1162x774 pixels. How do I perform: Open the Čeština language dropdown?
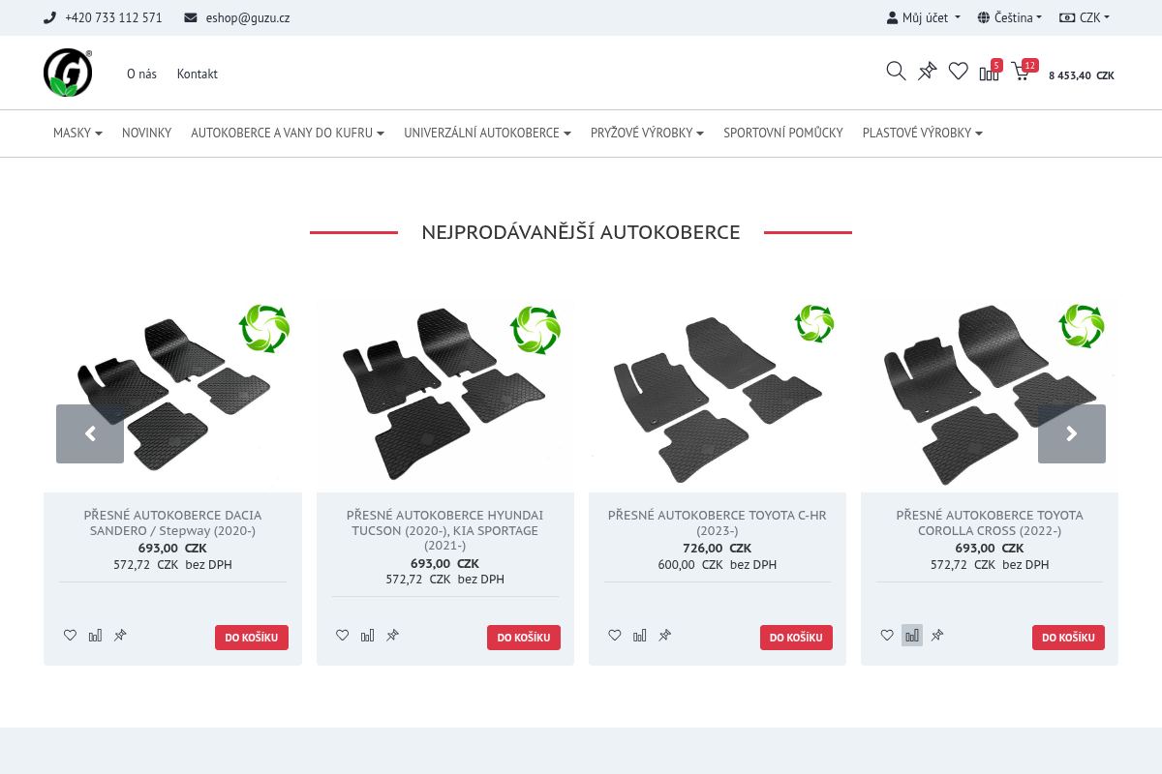[1010, 17]
